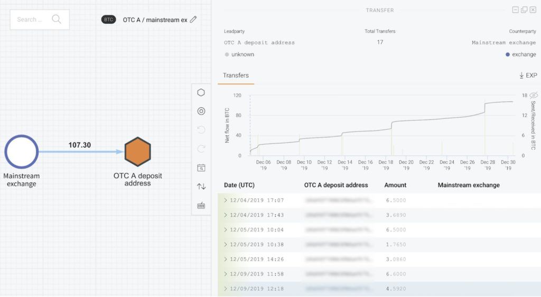Select the concentric circle target icon
Screen dimensions: 541x297
point(201,111)
